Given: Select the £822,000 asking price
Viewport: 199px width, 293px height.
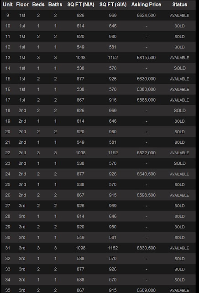Looking at the screenshot, I should 146,152.
